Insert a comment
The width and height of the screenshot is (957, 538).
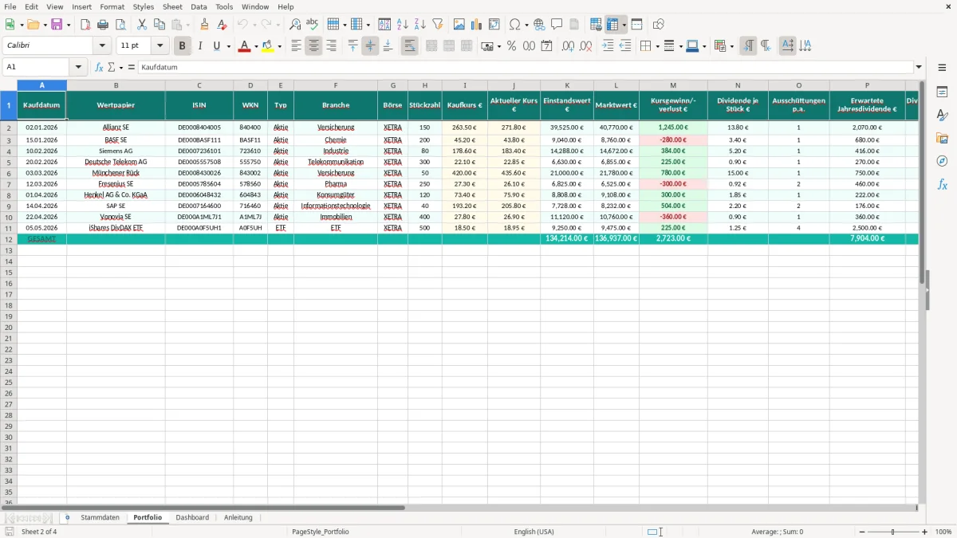557,25
